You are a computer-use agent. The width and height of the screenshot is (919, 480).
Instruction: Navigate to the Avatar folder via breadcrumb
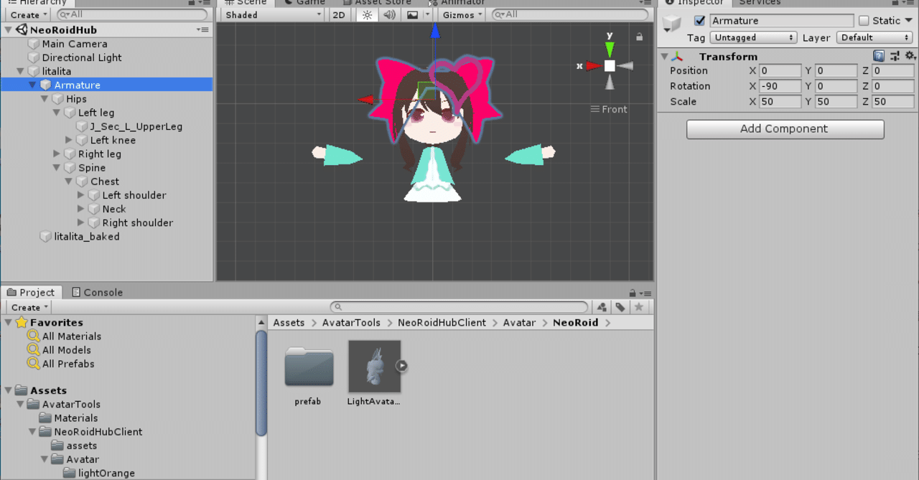click(x=519, y=322)
